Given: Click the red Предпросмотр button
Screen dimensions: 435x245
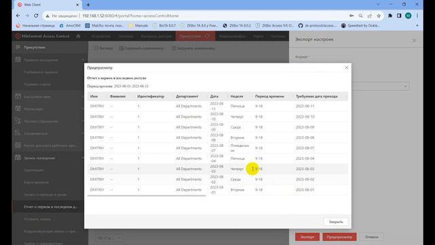Looking at the screenshot, I should pyautogui.click(x=339, y=237).
